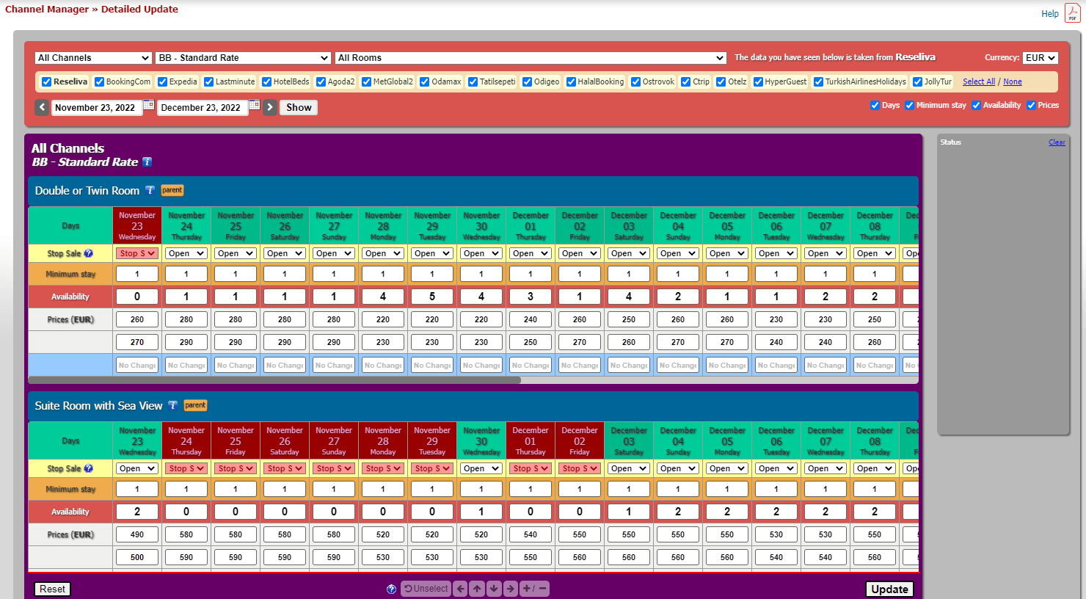This screenshot has width=1086, height=599.
Task: Select December 05 Monday header in Suite room
Action: click(727, 440)
